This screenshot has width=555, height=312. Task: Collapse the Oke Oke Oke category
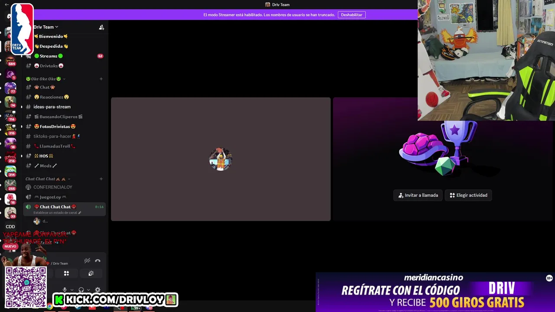pyautogui.click(x=46, y=79)
